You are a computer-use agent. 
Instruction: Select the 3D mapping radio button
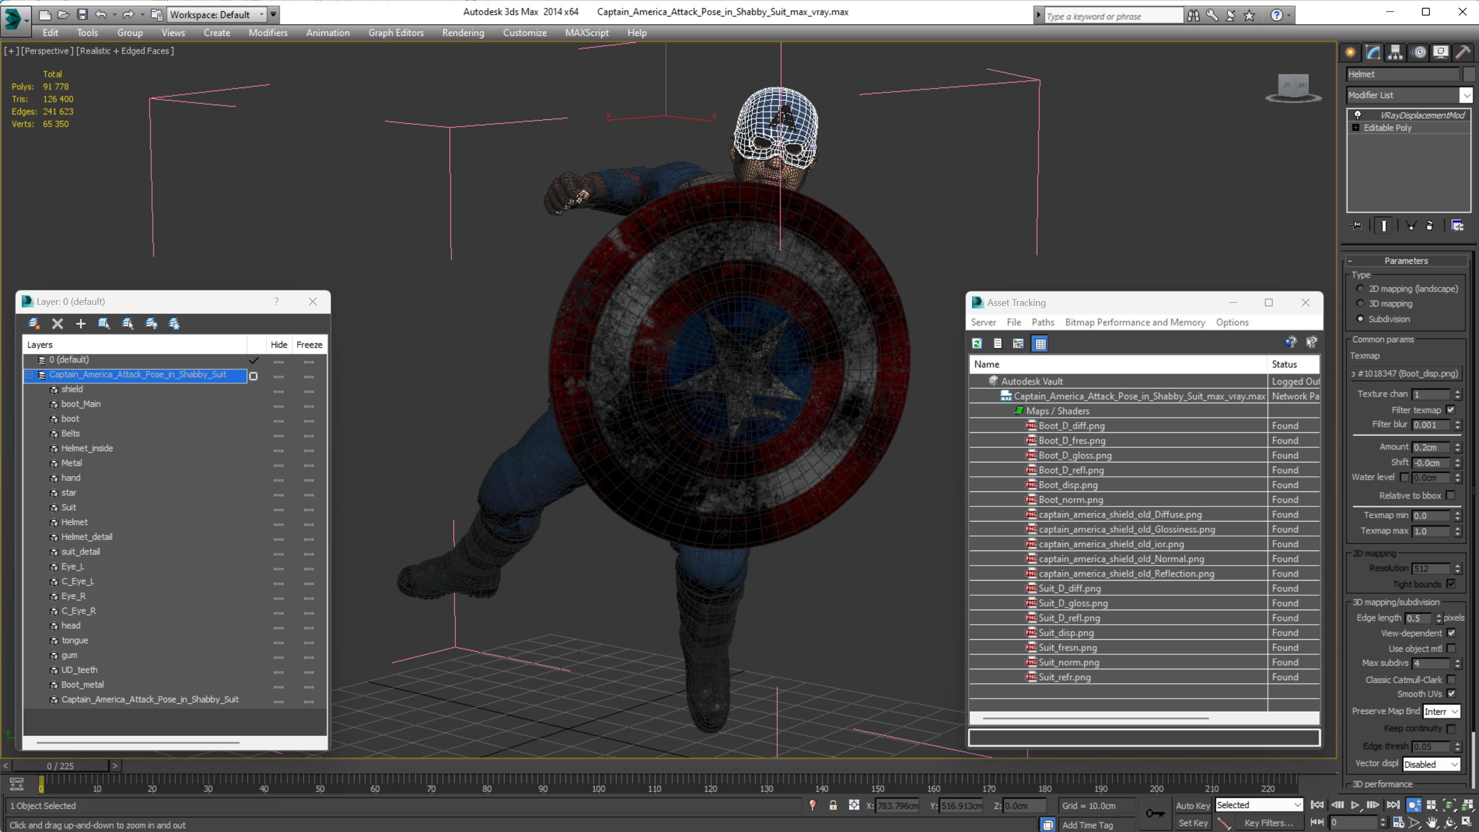click(1360, 303)
